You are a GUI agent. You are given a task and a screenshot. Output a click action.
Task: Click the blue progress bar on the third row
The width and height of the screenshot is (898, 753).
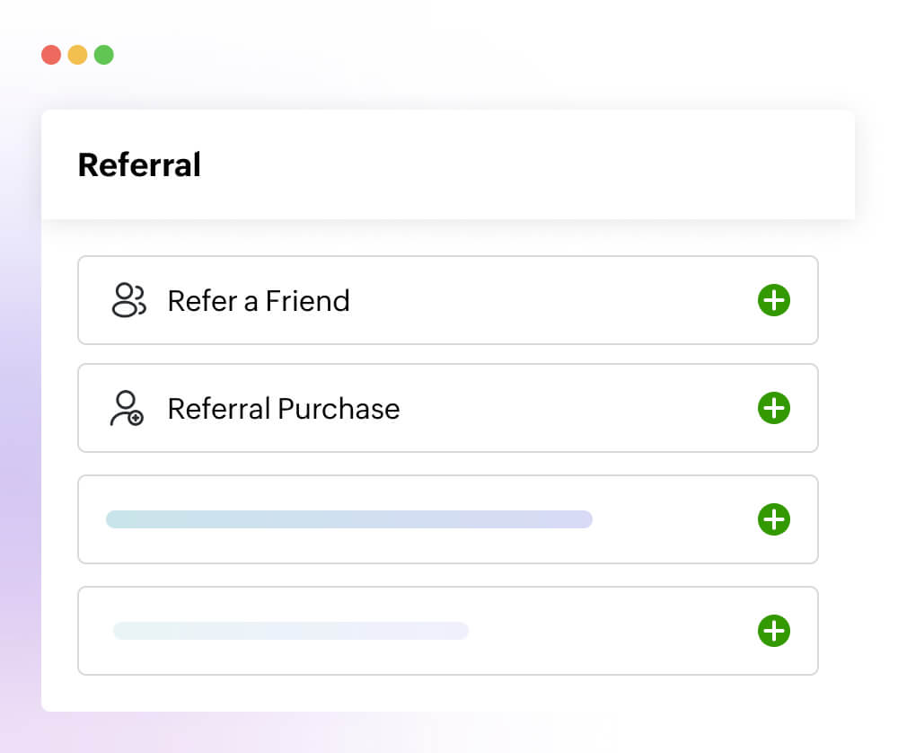pyautogui.click(x=350, y=519)
